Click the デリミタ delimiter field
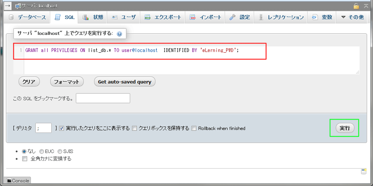Screen dimensions: 373x186 pyautogui.click(x=44, y=128)
